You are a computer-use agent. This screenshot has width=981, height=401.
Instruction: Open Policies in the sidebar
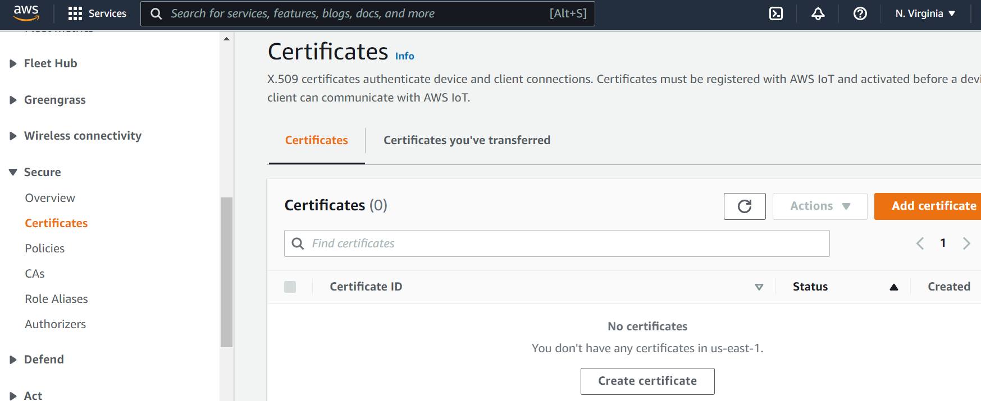coord(45,248)
